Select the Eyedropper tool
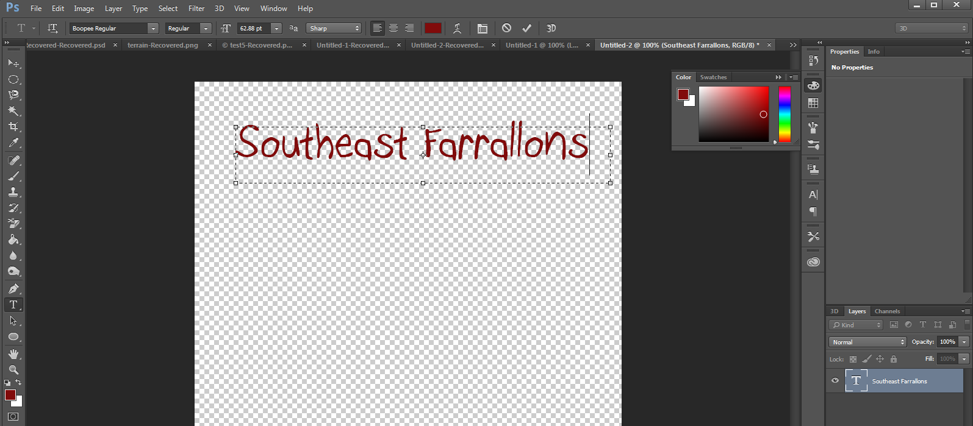The width and height of the screenshot is (973, 426). (x=13, y=143)
